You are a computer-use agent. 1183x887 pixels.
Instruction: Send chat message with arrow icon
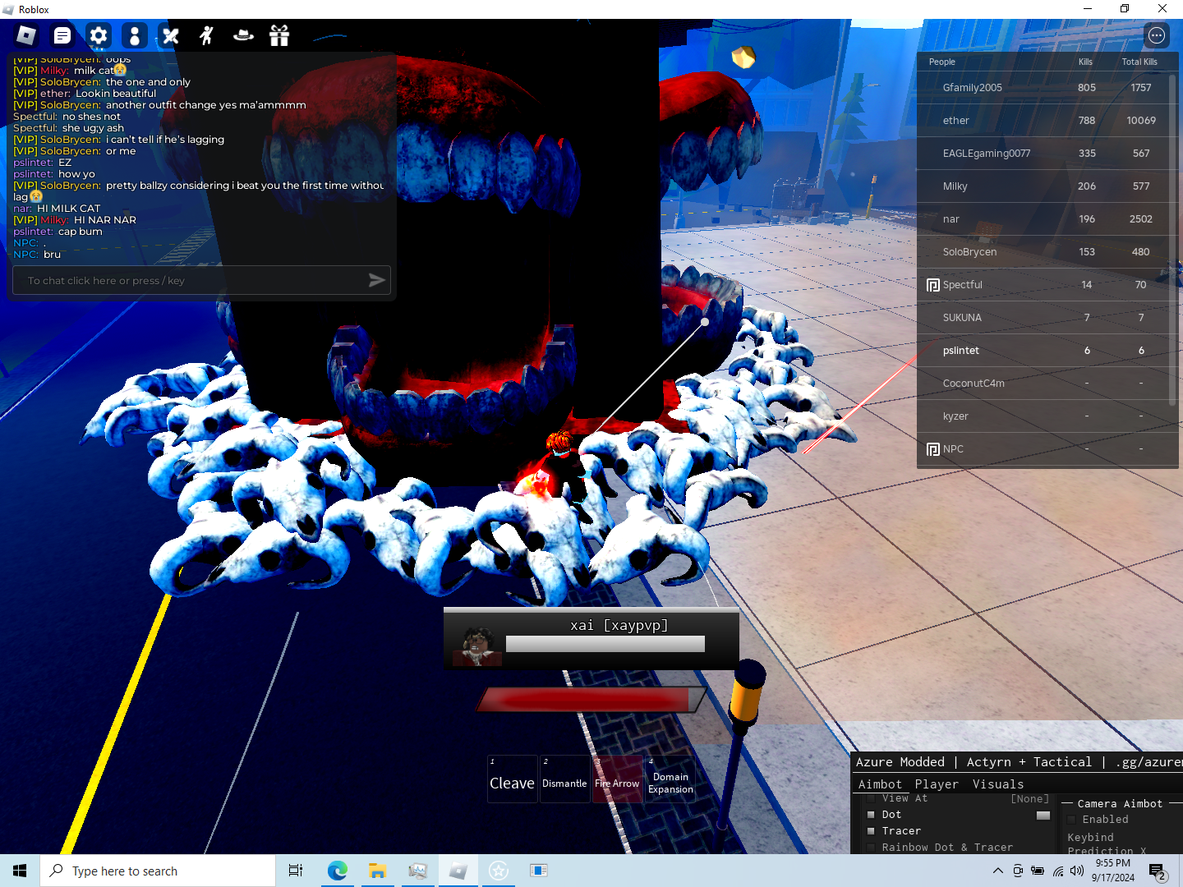click(376, 280)
